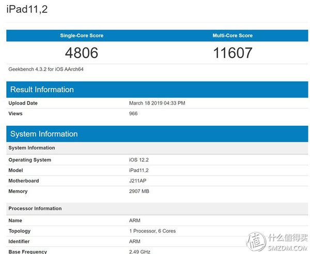This screenshot has width=310, height=254.
Task: Select the Multi-Core Score header
Action: coord(233,36)
